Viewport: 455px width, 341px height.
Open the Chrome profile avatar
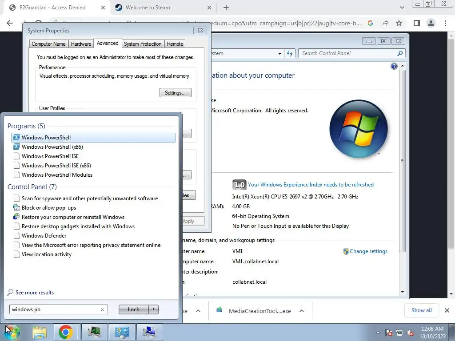(431, 23)
